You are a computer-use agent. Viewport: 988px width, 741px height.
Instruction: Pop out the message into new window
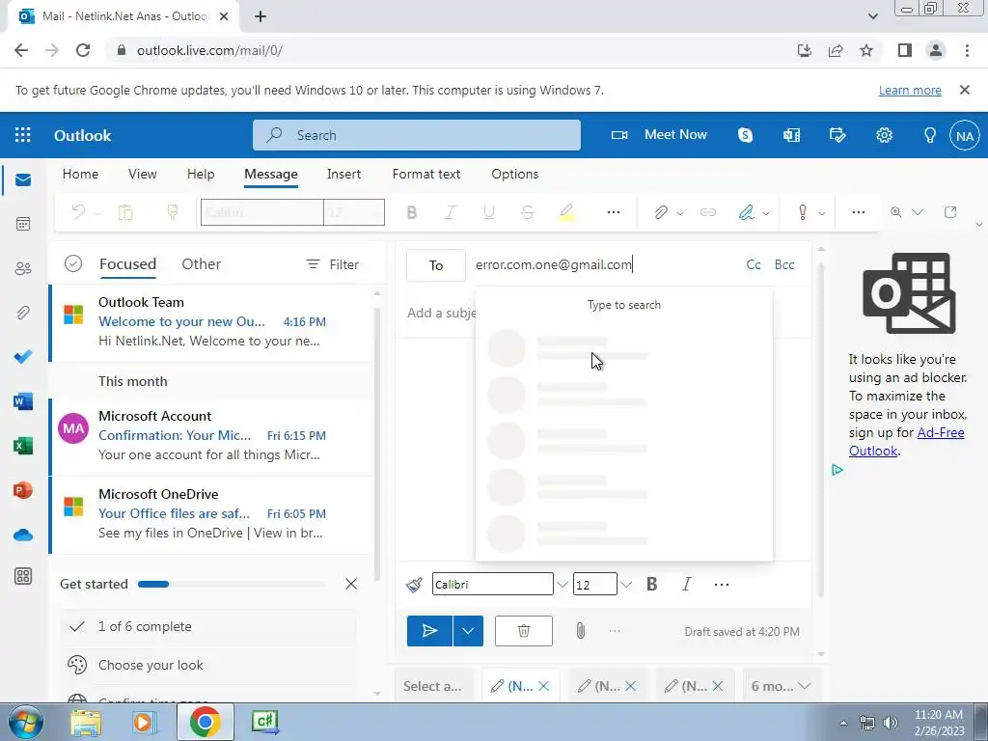point(950,212)
